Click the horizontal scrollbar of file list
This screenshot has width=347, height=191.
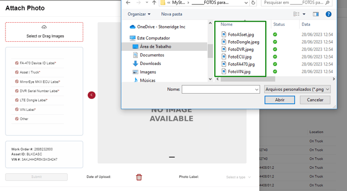tap(248, 79)
